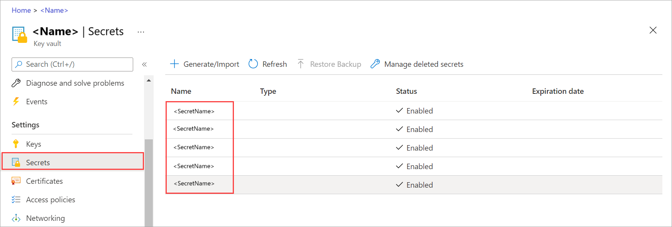Click Enabled status in second row

tap(420, 129)
